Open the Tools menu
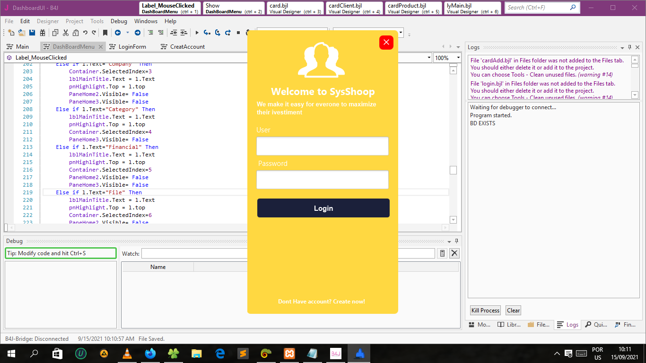Viewport: 646px width, 363px height. 97,21
